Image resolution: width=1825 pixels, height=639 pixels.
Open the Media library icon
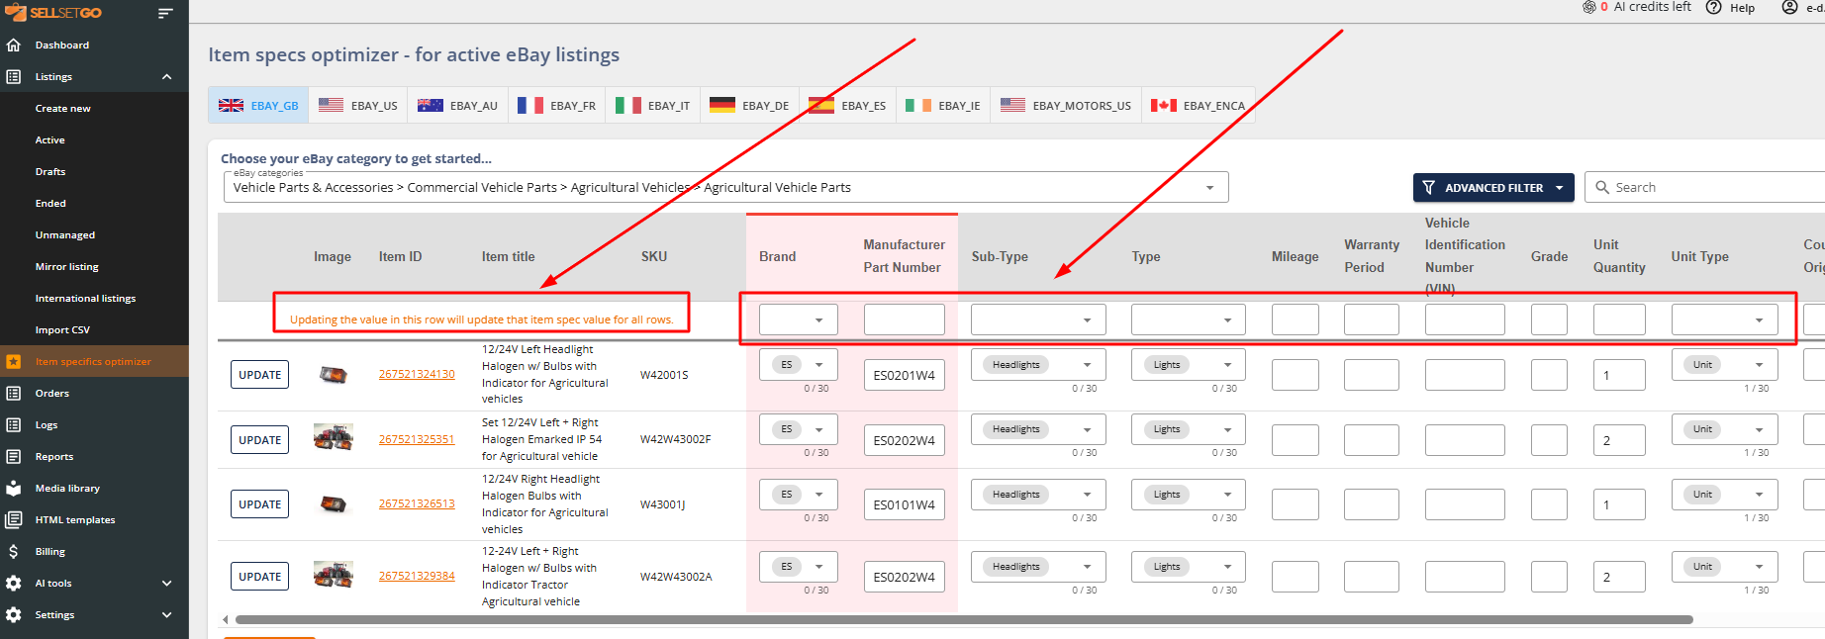coord(14,489)
